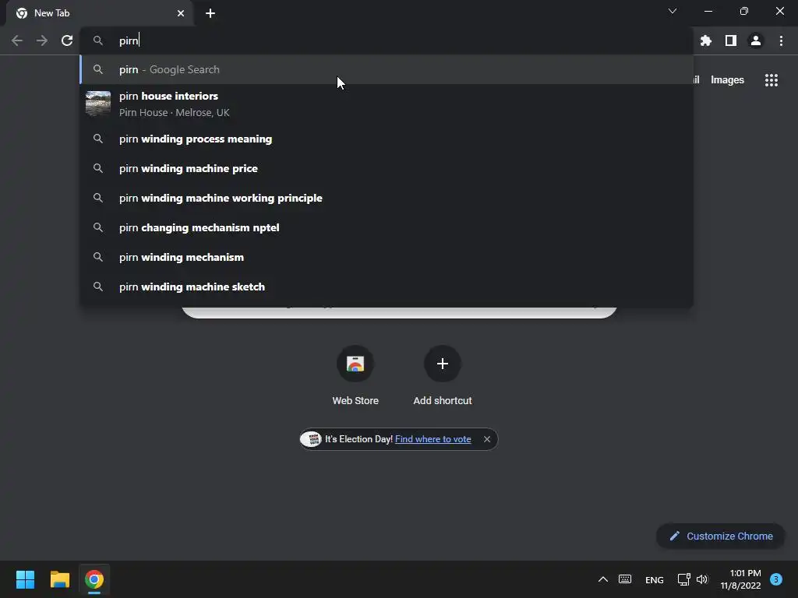Click the browser forward arrow
Viewport: 798px width, 598px height.
click(x=42, y=40)
